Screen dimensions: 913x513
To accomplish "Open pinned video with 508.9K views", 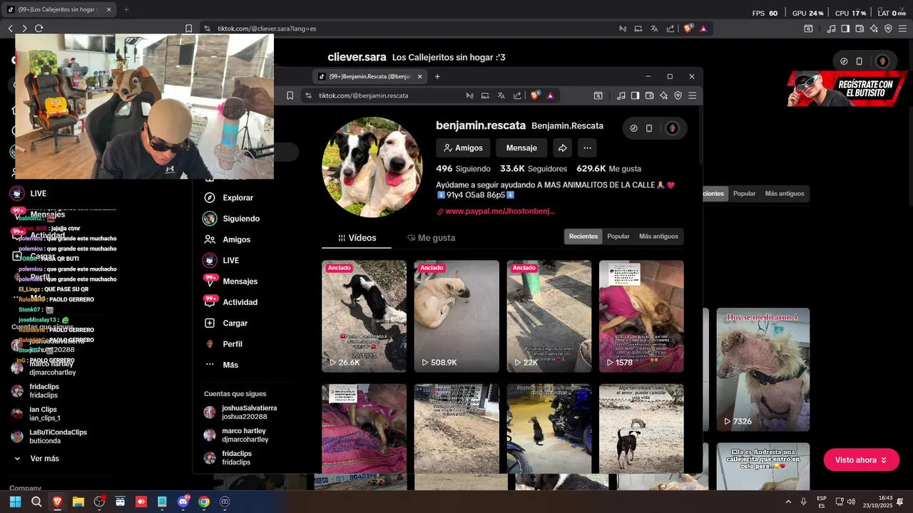I will [456, 316].
